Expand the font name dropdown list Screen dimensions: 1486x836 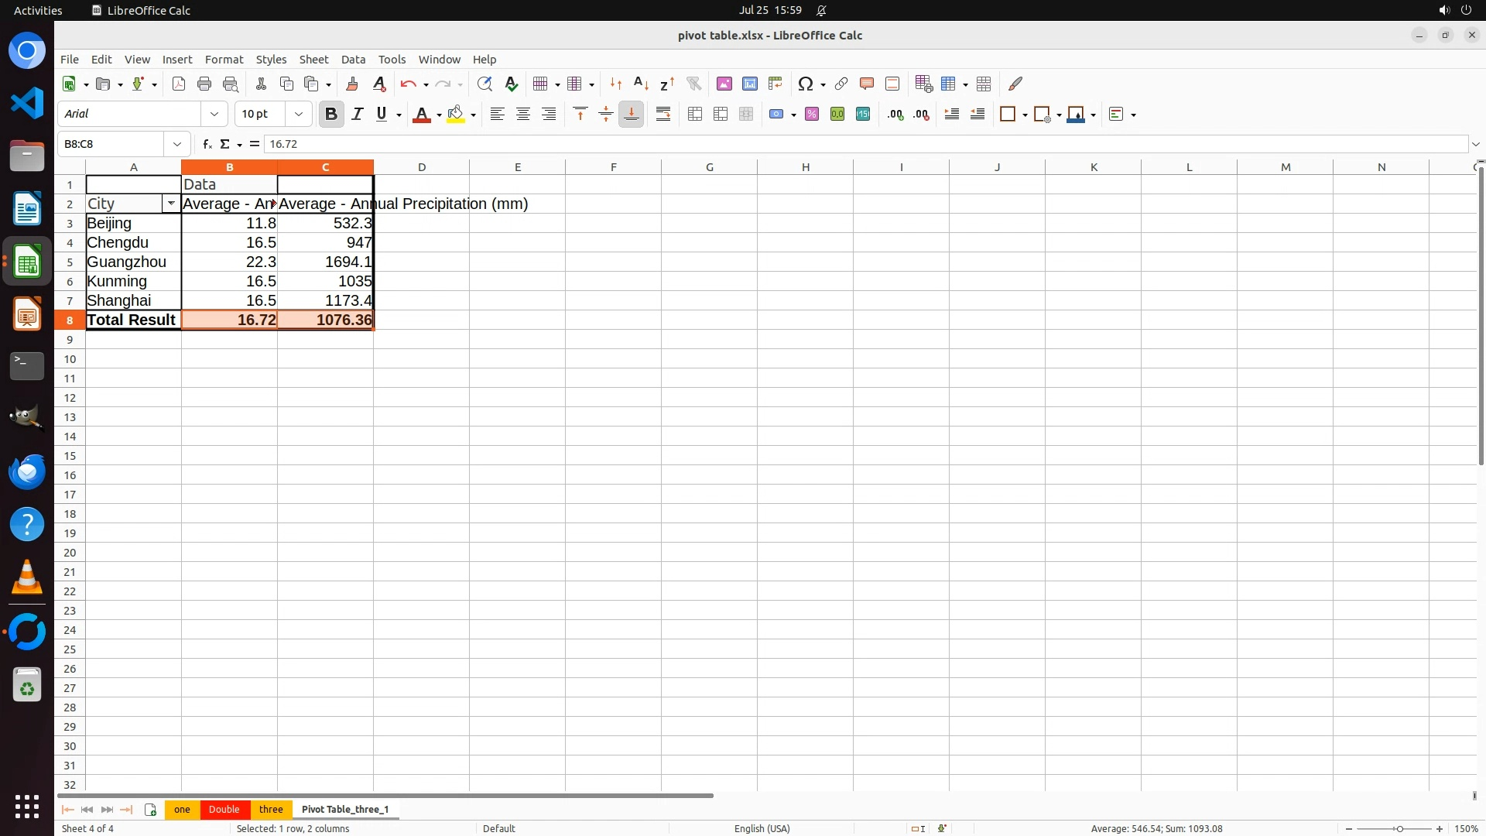tap(214, 114)
